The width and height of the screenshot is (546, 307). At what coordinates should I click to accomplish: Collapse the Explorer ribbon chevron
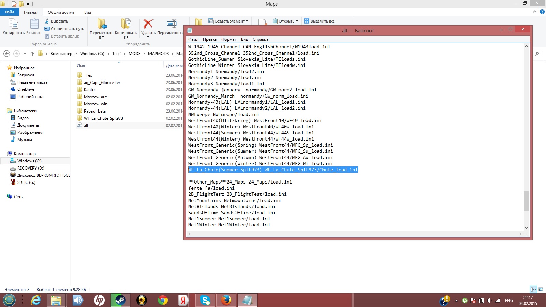(535, 12)
